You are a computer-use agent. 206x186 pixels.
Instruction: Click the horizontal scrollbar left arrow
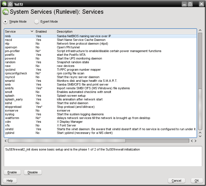[x=6, y=141]
